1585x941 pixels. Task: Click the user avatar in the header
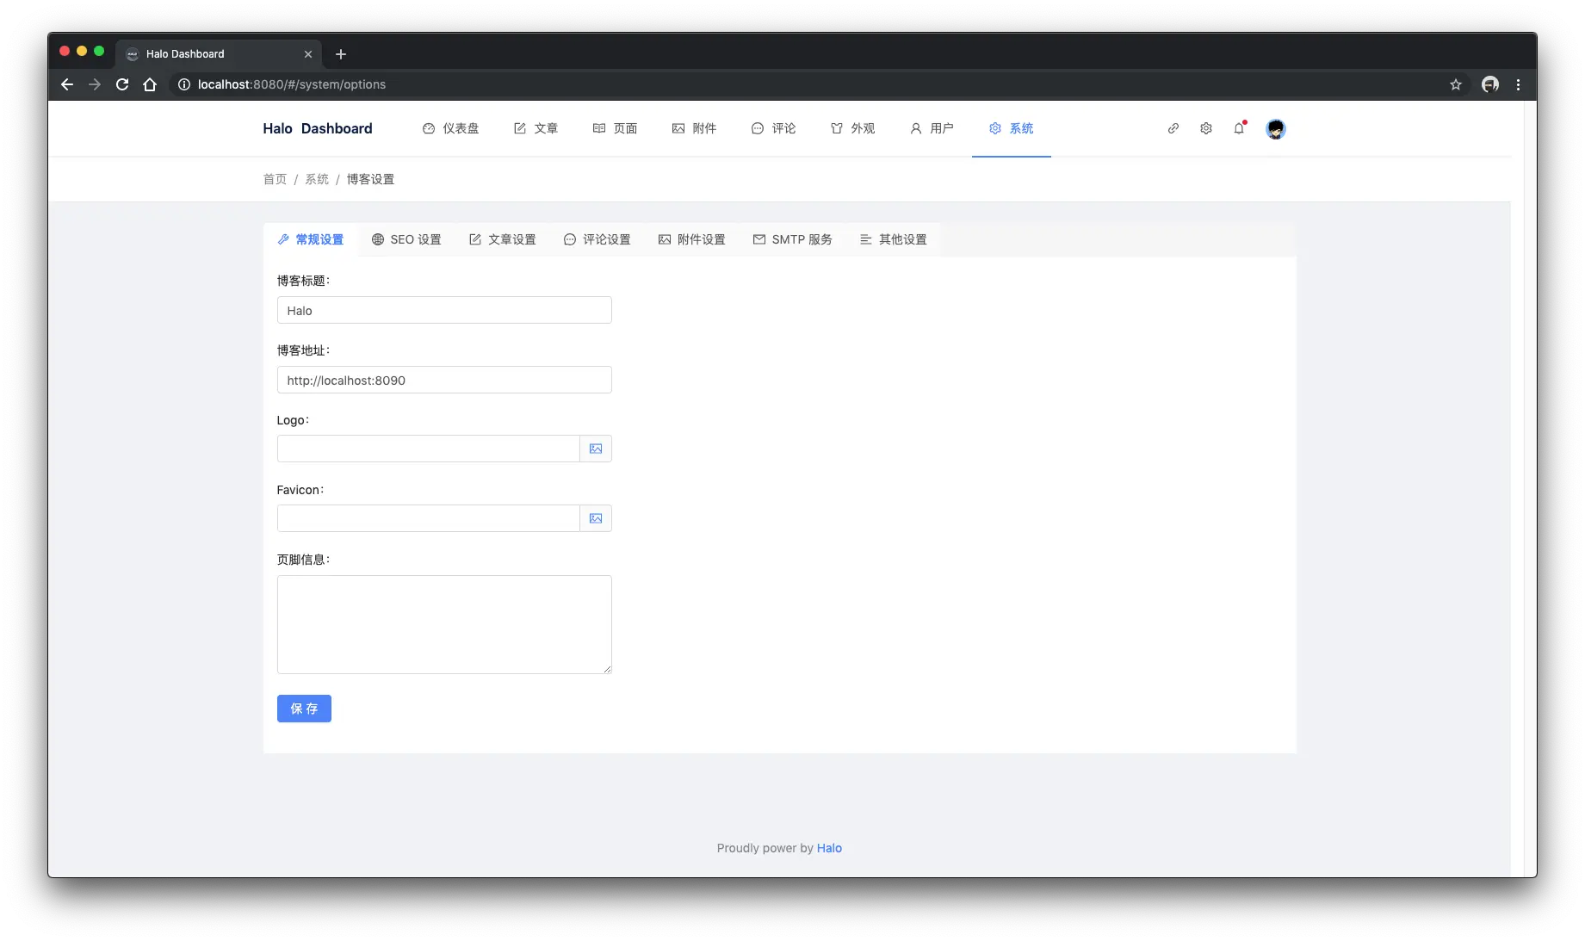[1275, 128]
